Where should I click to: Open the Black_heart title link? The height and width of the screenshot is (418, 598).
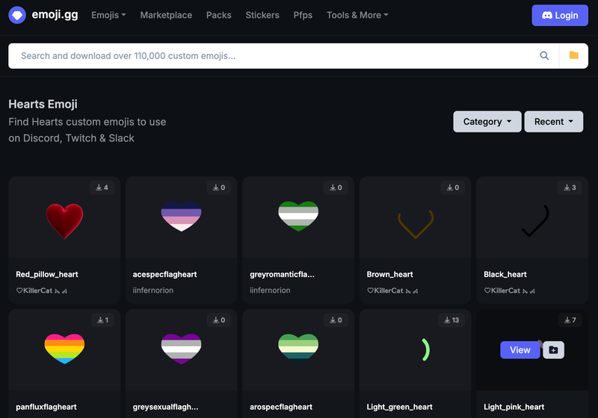(x=505, y=274)
